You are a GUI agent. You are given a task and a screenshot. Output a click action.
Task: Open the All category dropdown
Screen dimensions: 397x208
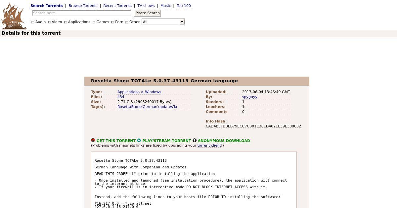[163, 22]
